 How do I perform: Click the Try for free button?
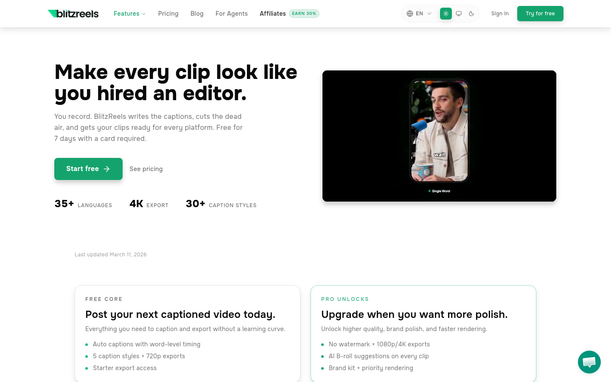click(540, 14)
